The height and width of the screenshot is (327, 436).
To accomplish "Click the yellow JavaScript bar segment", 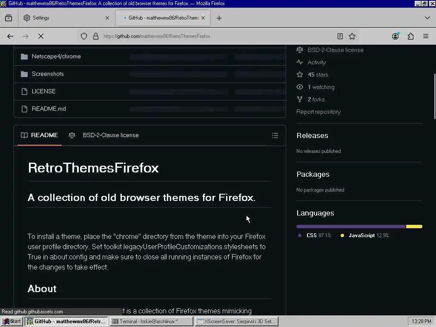I will (414, 227).
